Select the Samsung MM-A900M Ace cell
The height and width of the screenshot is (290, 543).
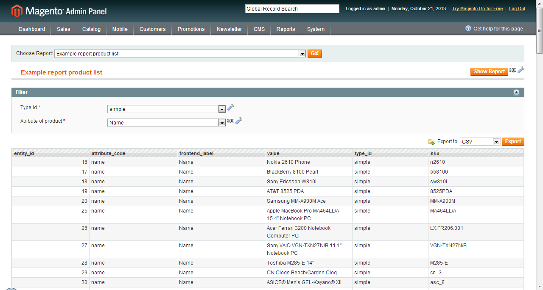point(309,201)
